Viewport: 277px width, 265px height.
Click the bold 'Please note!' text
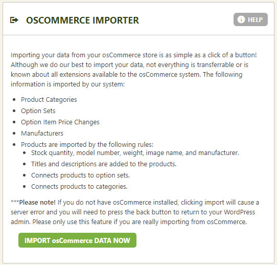[x=37, y=203]
